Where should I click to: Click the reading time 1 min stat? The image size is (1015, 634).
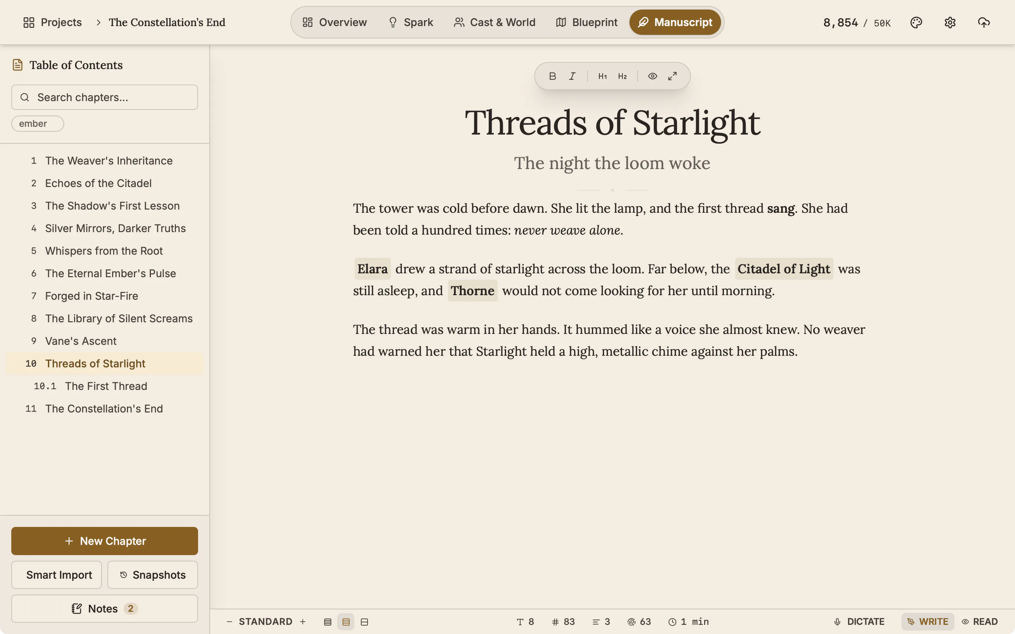coord(688,621)
